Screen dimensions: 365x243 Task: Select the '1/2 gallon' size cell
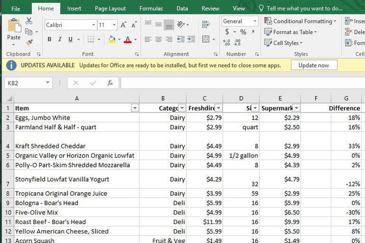[x=241, y=156]
